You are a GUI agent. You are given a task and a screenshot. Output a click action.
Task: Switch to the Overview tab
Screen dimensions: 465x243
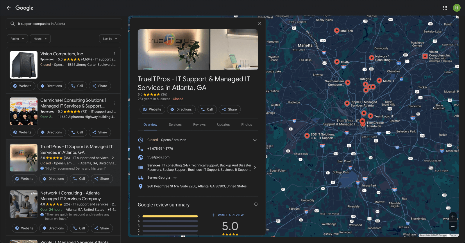150,125
